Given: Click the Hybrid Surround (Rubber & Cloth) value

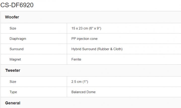Looking at the screenshot, I should click(x=97, y=49).
